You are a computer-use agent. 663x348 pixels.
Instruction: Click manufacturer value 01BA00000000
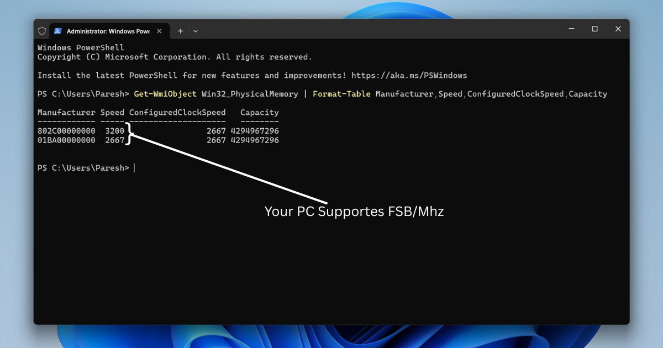tap(66, 140)
